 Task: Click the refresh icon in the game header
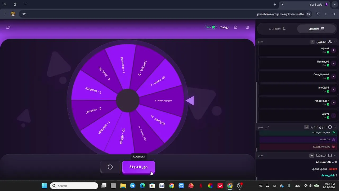point(8,27)
